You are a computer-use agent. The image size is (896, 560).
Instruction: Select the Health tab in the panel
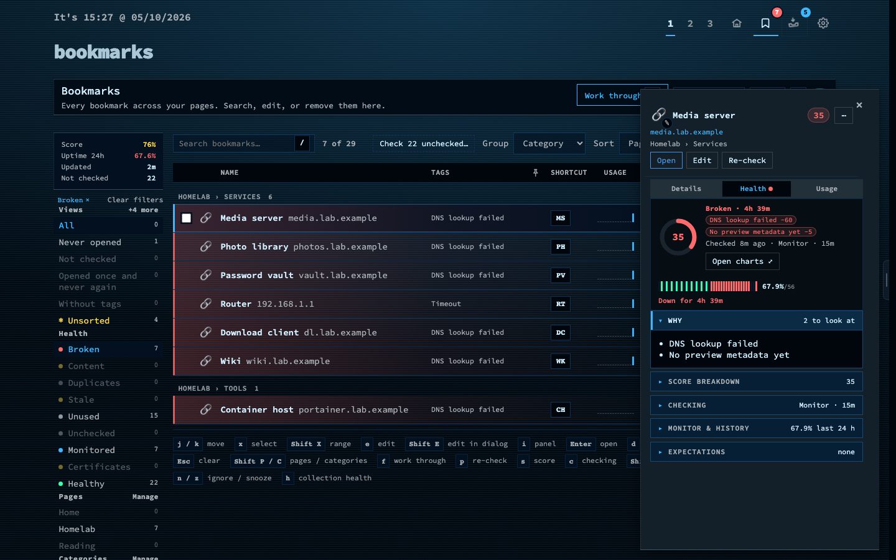click(x=757, y=189)
